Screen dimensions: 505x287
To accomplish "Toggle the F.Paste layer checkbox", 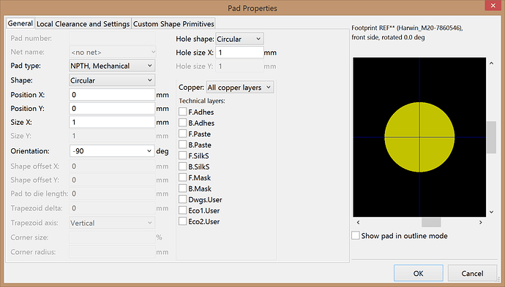I will coord(183,134).
